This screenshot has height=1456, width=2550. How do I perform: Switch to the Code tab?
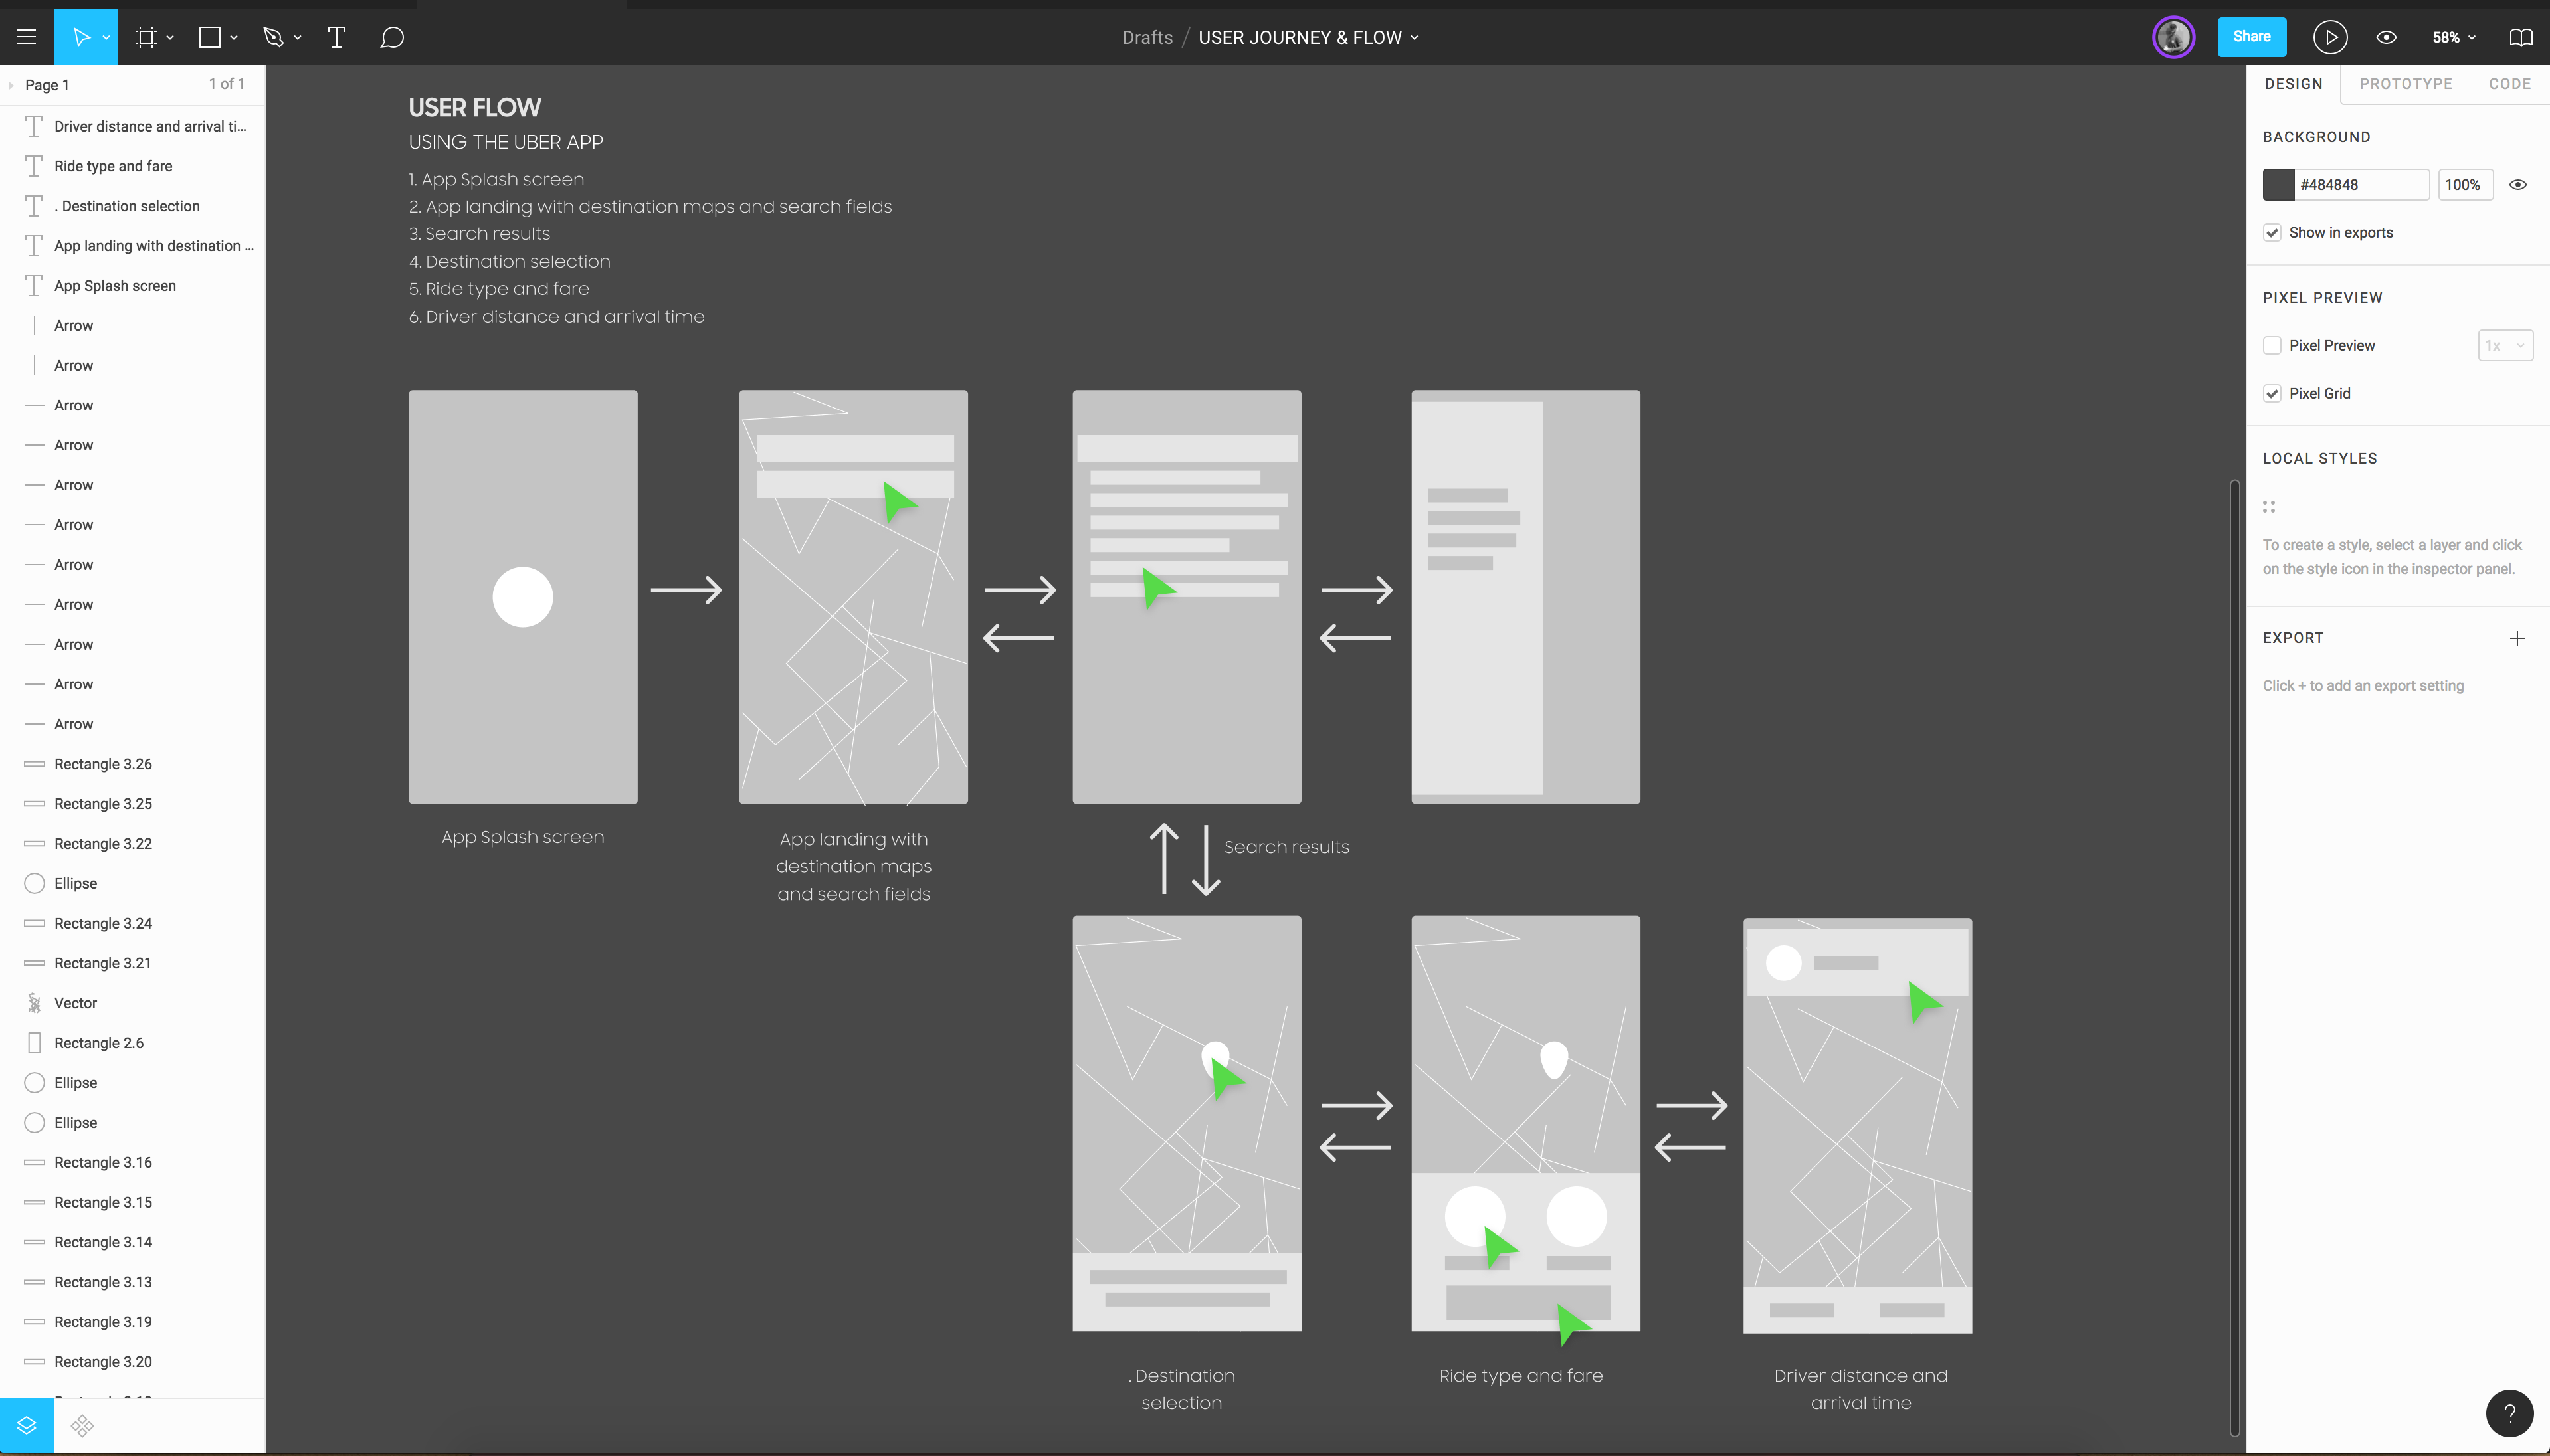click(2510, 84)
